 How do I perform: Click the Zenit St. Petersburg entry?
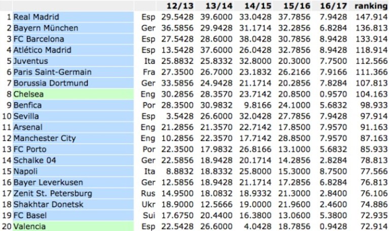(x=53, y=194)
